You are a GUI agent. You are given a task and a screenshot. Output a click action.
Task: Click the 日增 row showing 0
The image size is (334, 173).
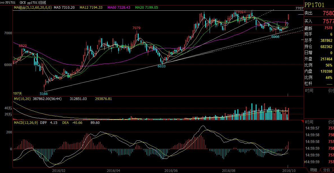click(x=319, y=53)
